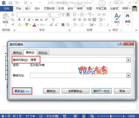Click the Save icon in title bar
This screenshot has width=139, height=118.
tap(10, 3)
